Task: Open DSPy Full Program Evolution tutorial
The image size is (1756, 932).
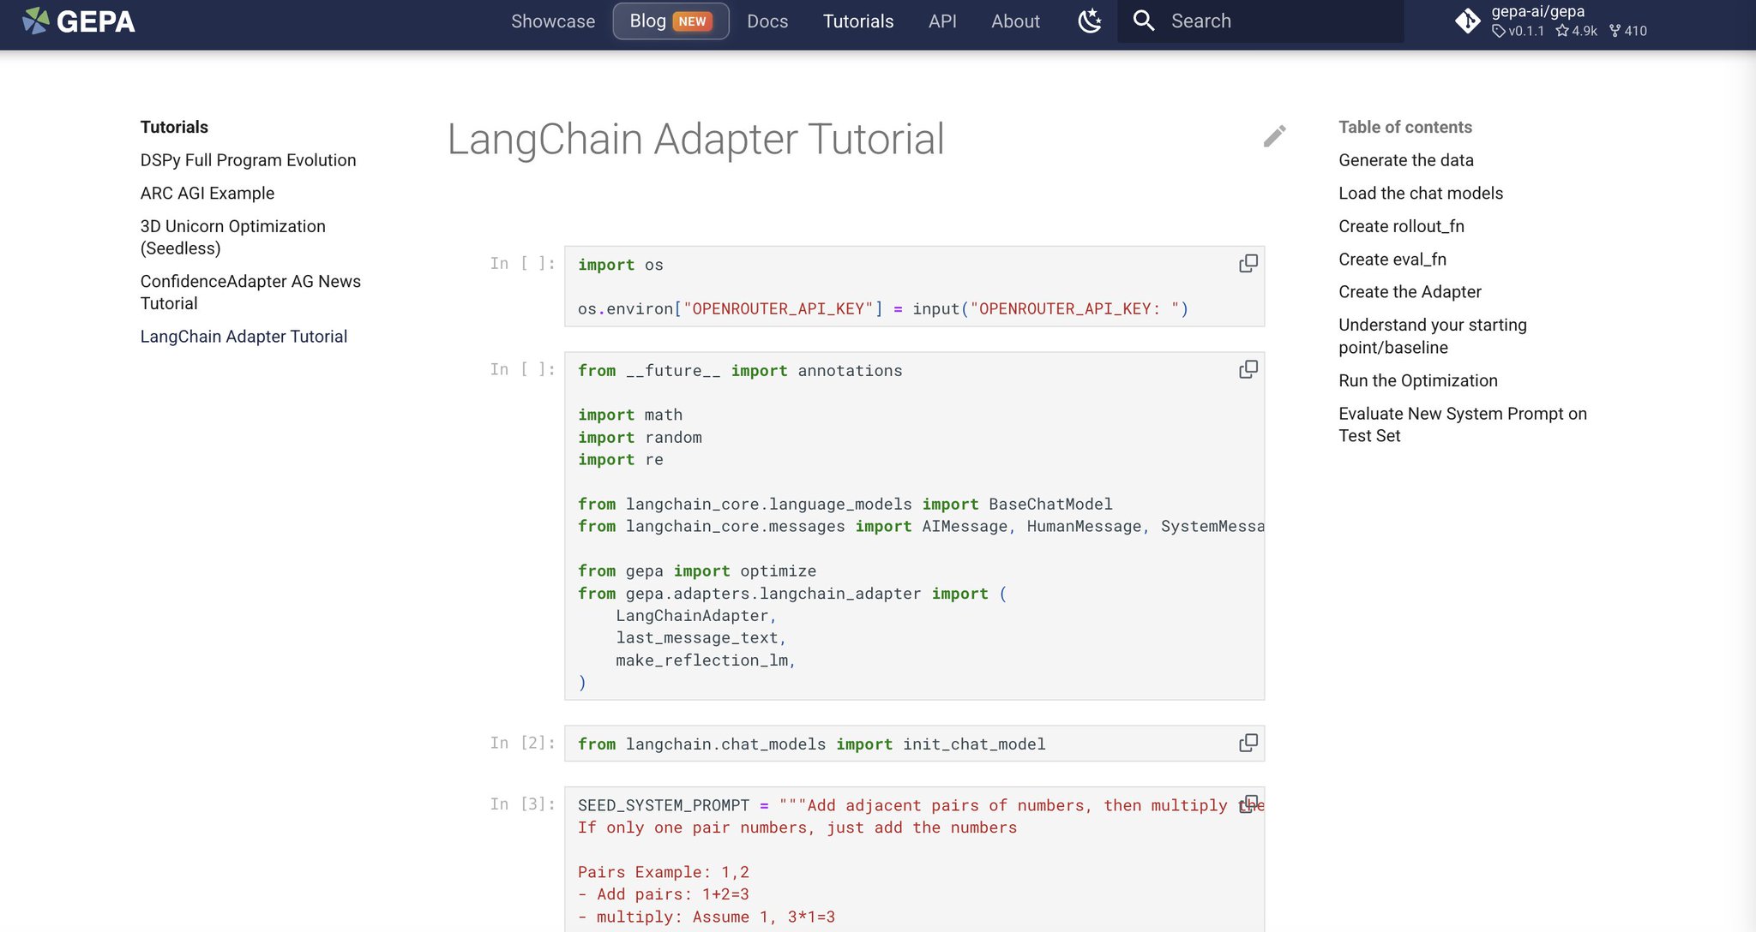Action: click(x=248, y=160)
